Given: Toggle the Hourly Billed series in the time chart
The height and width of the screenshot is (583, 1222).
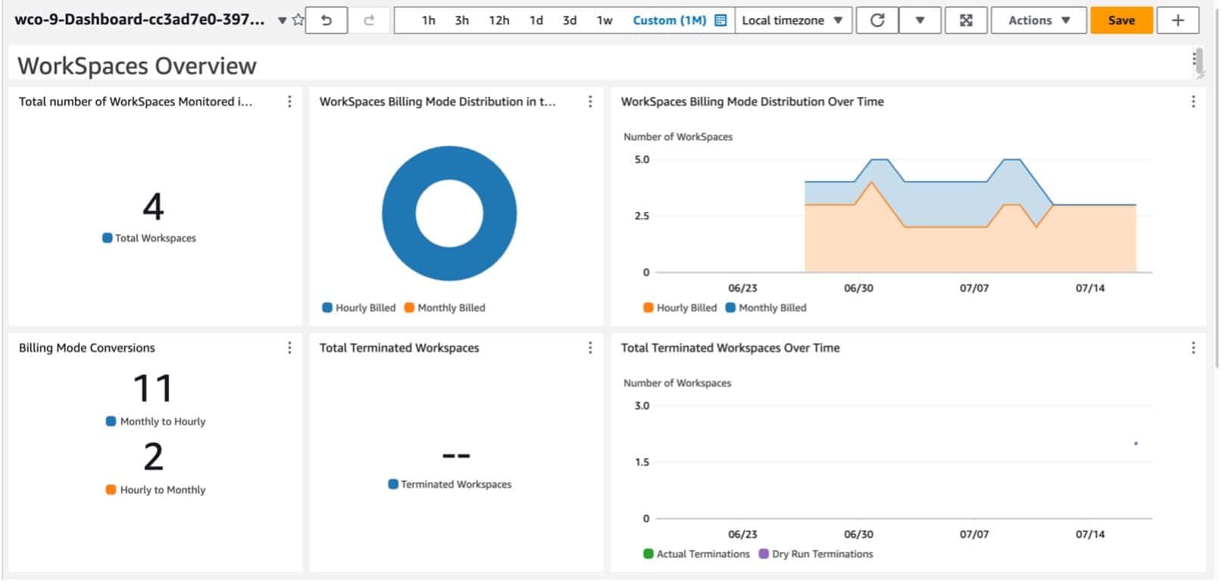Looking at the screenshot, I should click(x=680, y=307).
